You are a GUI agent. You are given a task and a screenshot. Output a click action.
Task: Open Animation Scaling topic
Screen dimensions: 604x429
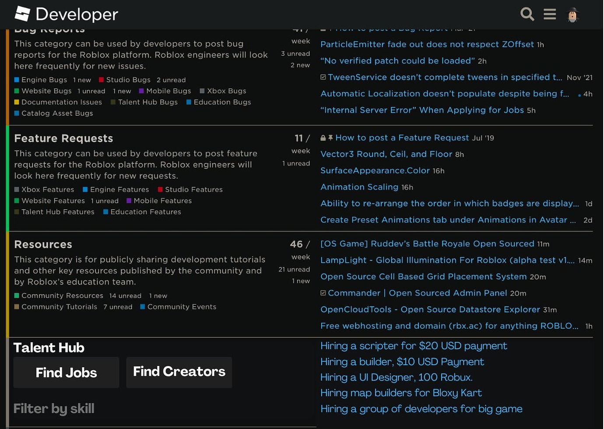point(359,187)
